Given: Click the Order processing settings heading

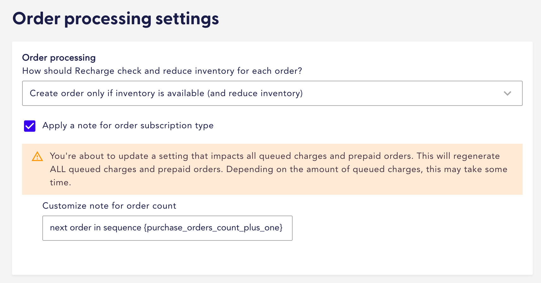Looking at the screenshot, I should click(116, 19).
